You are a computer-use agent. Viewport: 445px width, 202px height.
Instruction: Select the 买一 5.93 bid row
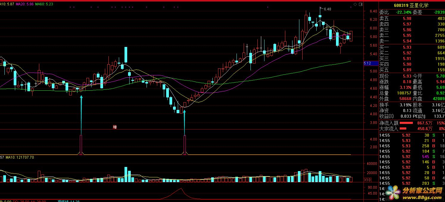(412, 47)
